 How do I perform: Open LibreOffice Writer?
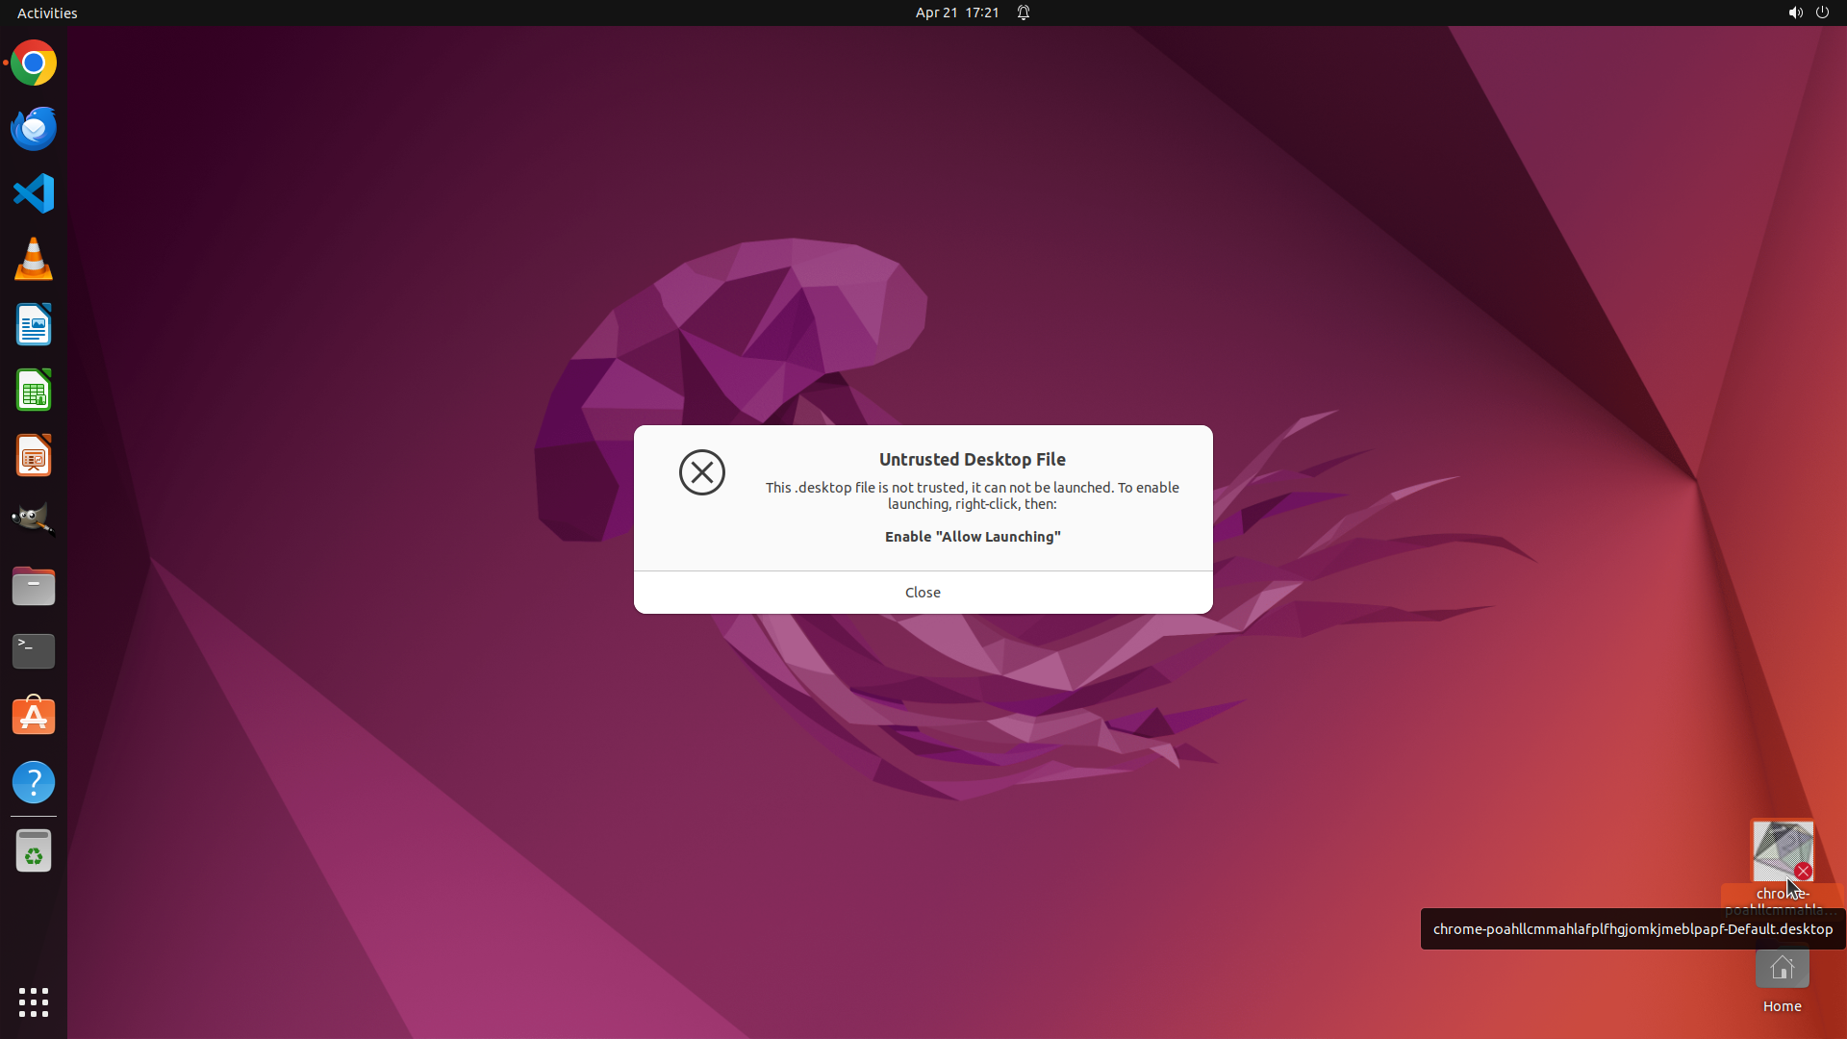34,325
